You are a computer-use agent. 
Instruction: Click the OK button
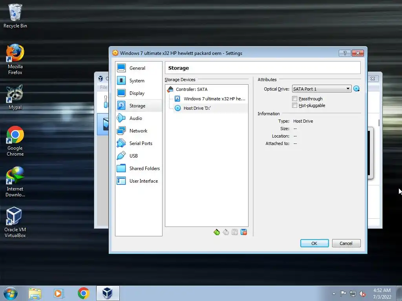click(314, 243)
